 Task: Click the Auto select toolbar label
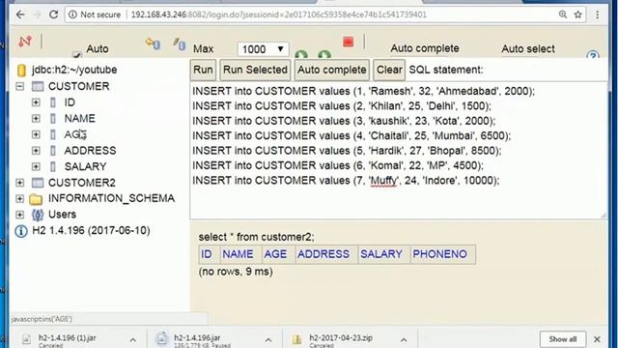[528, 49]
